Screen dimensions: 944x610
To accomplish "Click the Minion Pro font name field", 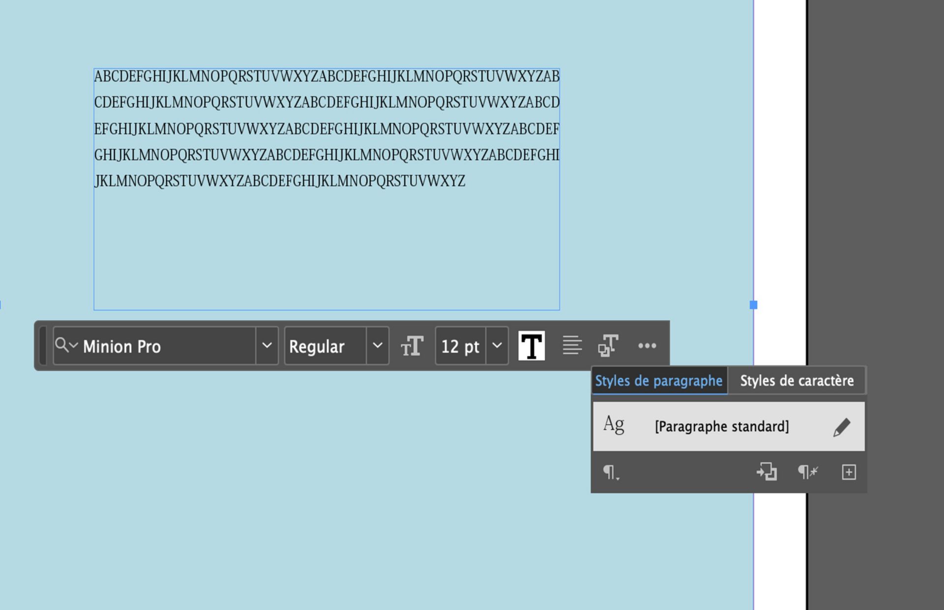I will point(162,346).
